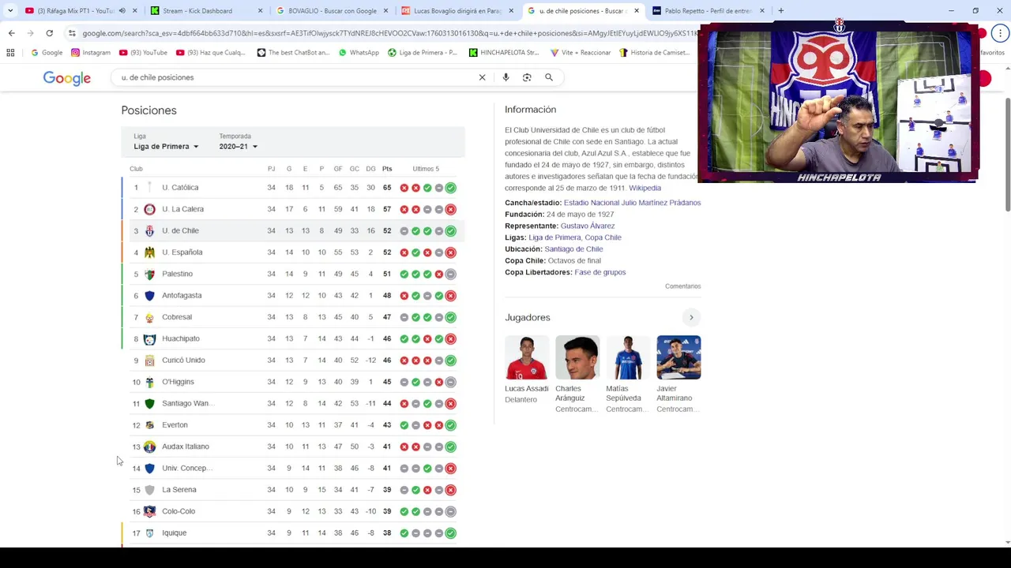Mute the Ráfaga Mix tab audio

point(122,11)
